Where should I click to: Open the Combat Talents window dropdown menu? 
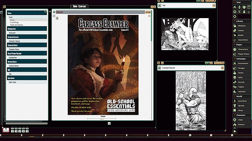click(222, 68)
